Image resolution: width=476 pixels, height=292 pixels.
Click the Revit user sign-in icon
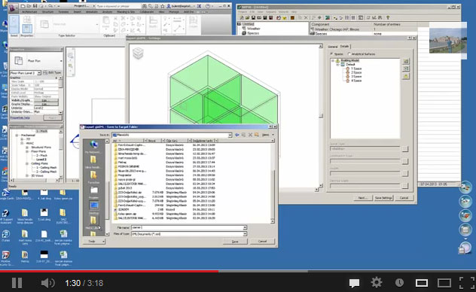(x=169, y=6)
